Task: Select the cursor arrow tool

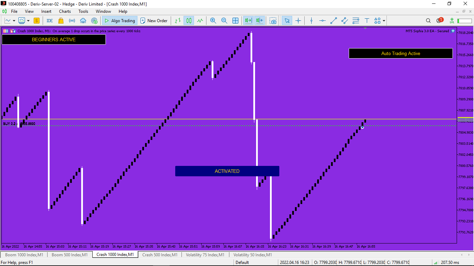Action: 287,21
